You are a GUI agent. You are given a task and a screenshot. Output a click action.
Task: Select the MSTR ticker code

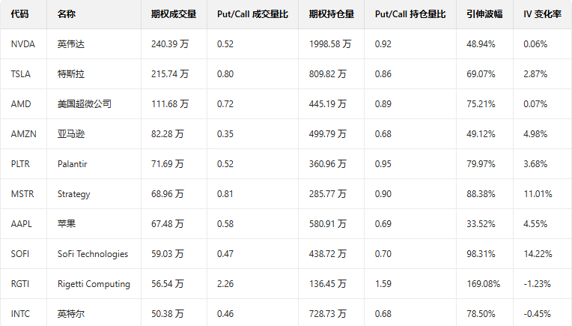coord(23,194)
